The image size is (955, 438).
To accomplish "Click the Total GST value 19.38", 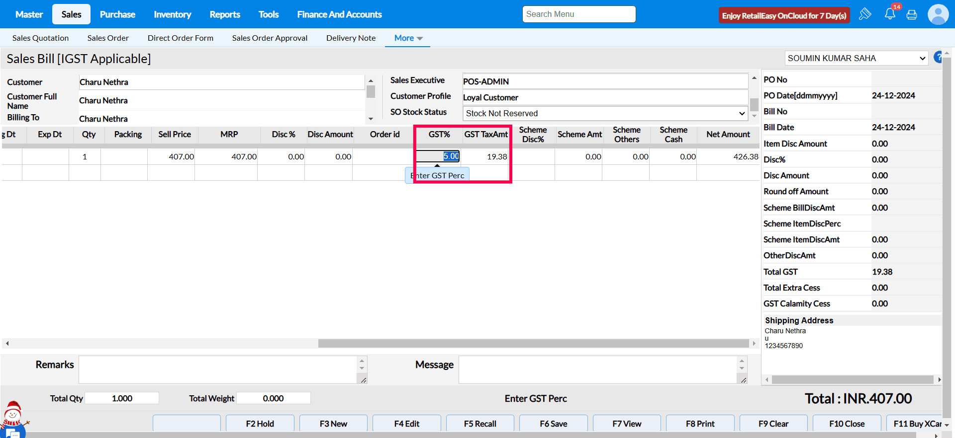I will click(882, 272).
